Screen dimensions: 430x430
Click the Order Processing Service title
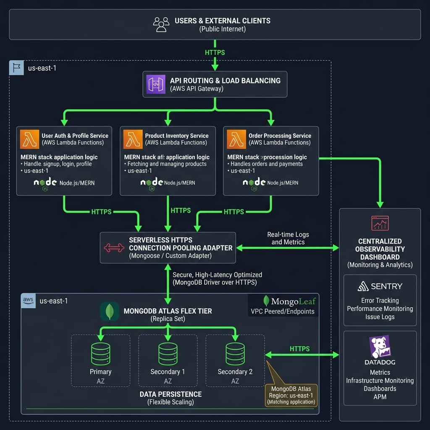point(280,136)
